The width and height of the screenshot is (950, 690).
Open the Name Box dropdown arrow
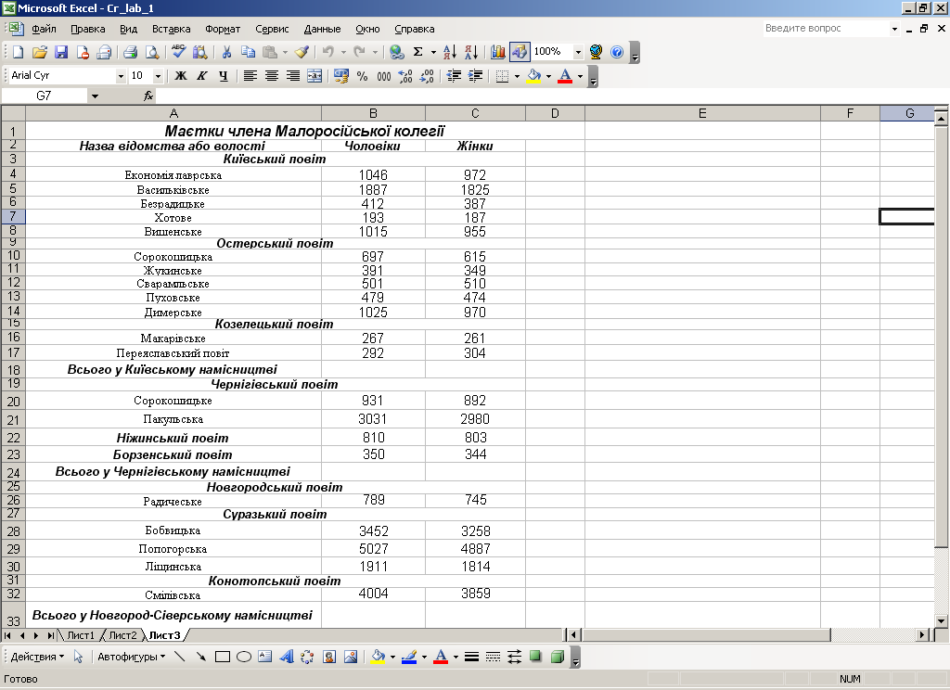point(95,96)
